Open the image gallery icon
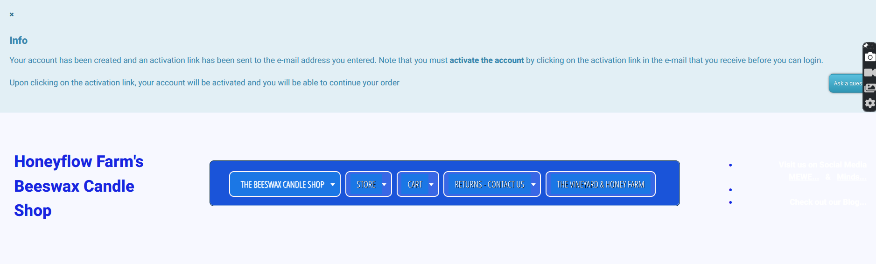This screenshot has width=876, height=264. [x=870, y=88]
